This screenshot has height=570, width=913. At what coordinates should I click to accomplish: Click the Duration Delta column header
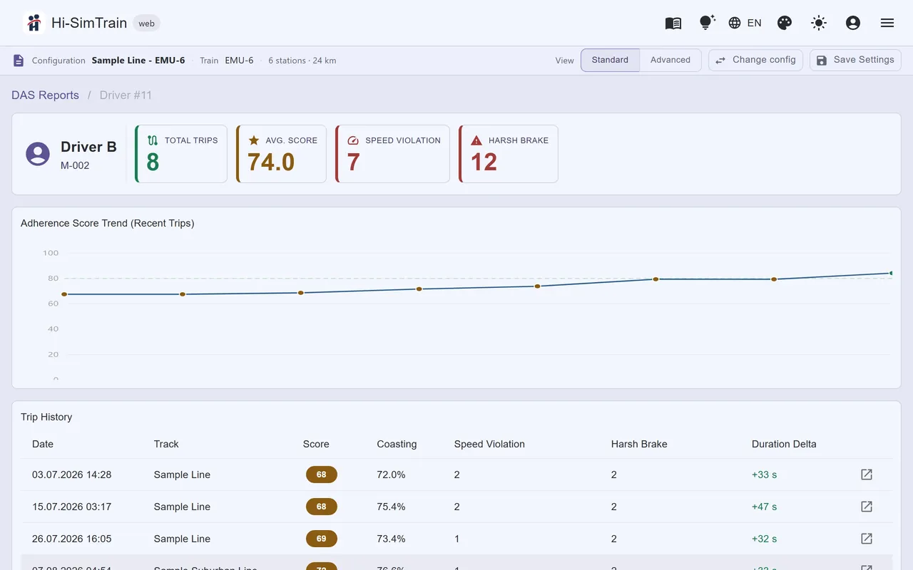(784, 444)
